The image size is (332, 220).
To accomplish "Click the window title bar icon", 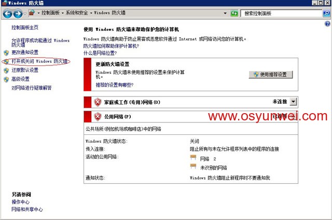I will coord(5,3).
